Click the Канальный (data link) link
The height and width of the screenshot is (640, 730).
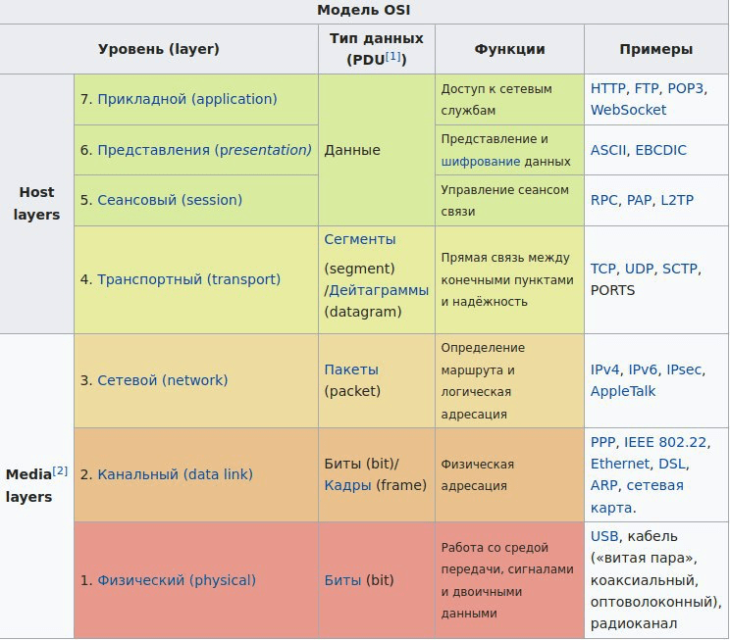[175, 474]
